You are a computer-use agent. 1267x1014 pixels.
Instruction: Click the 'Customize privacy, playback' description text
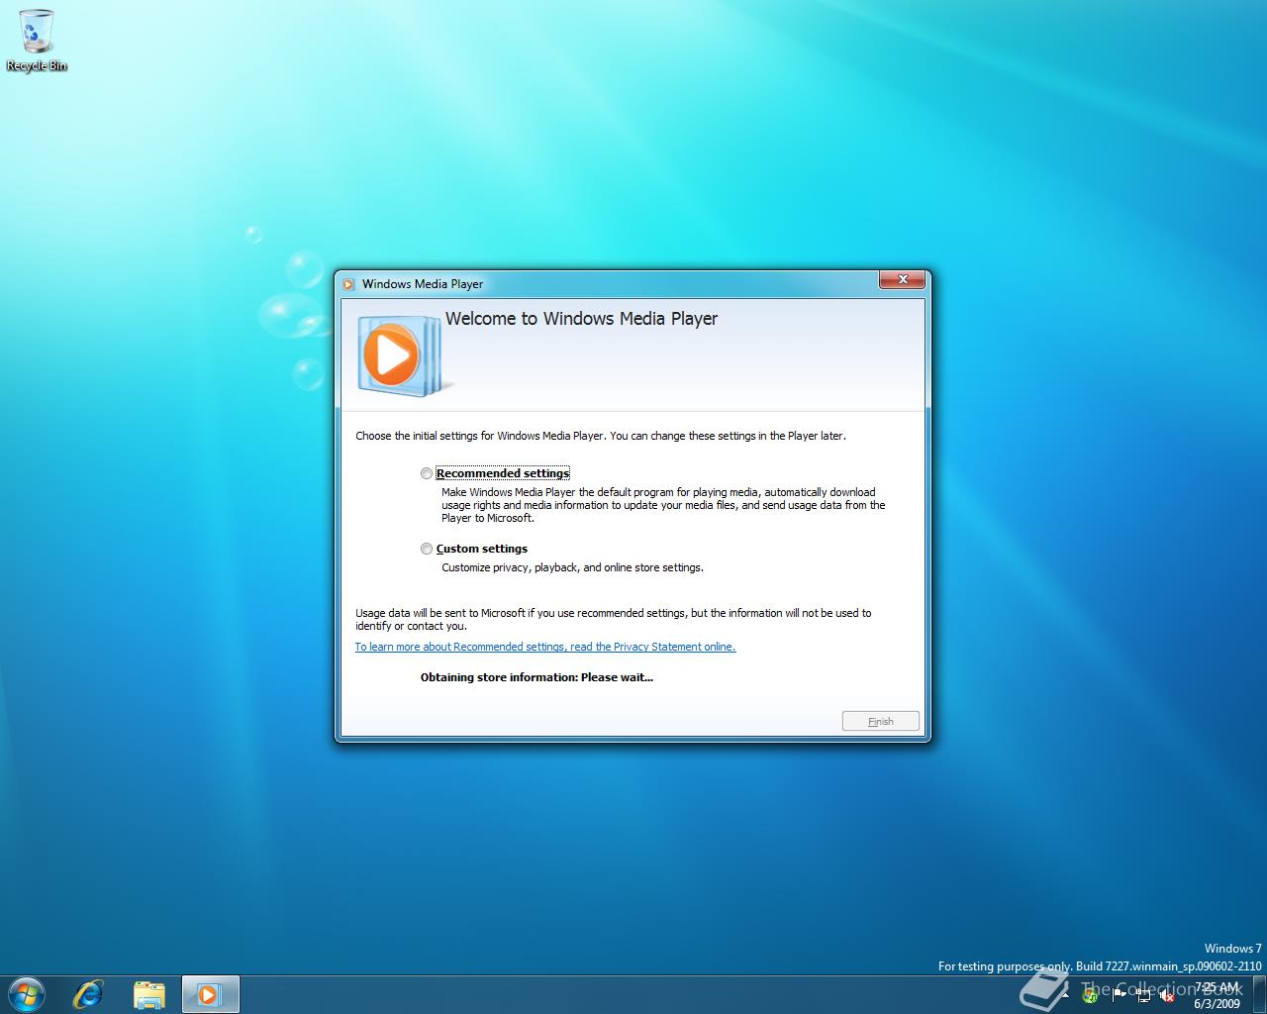572,567
